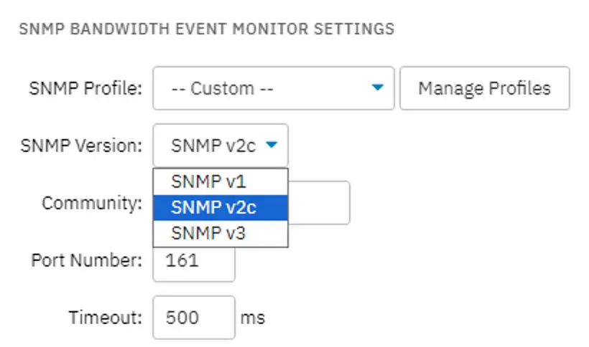Open the SNMP Profile combo box

click(x=274, y=88)
